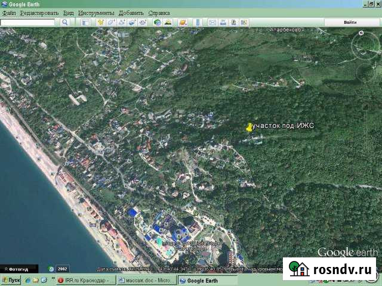382x286 pixels.
Task: Click the Email icon in toolbar
Action: pyautogui.click(x=212, y=22)
